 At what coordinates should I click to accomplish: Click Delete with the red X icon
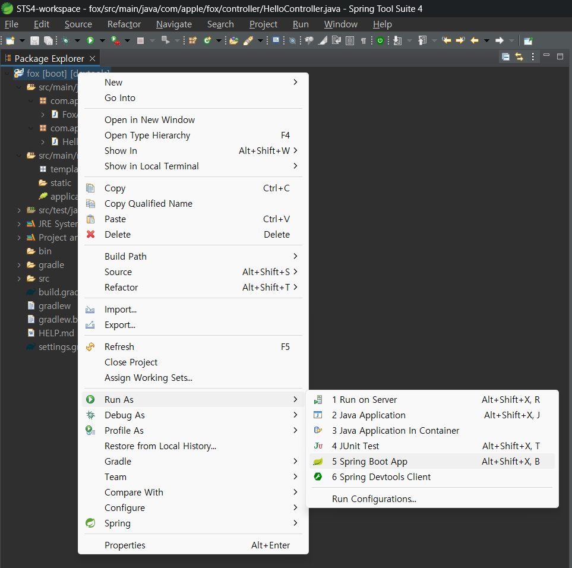pos(194,235)
